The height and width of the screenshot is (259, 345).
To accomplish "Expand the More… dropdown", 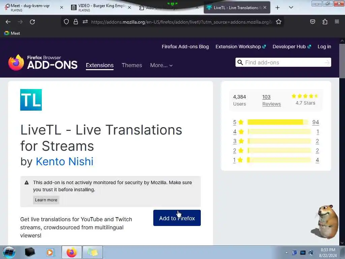I will [161, 65].
